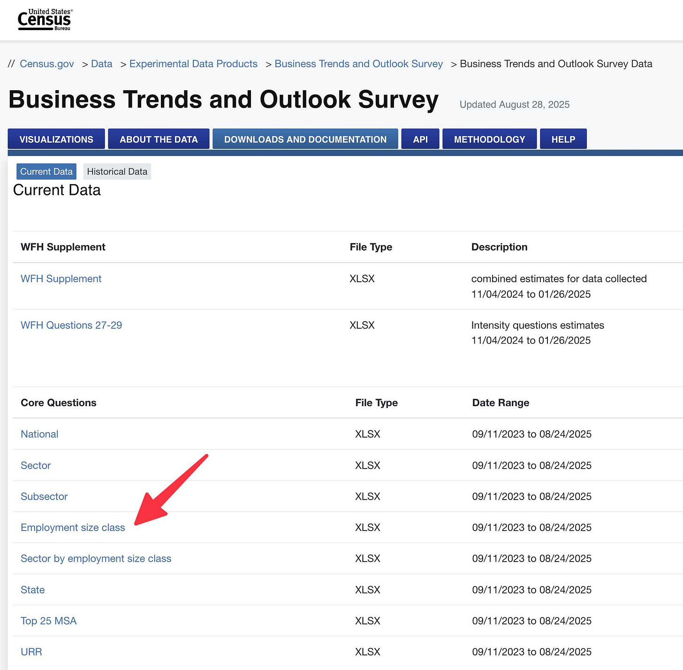Open the Census.gov breadcrumb link
This screenshot has width=683, height=670.
(x=46, y=64)
